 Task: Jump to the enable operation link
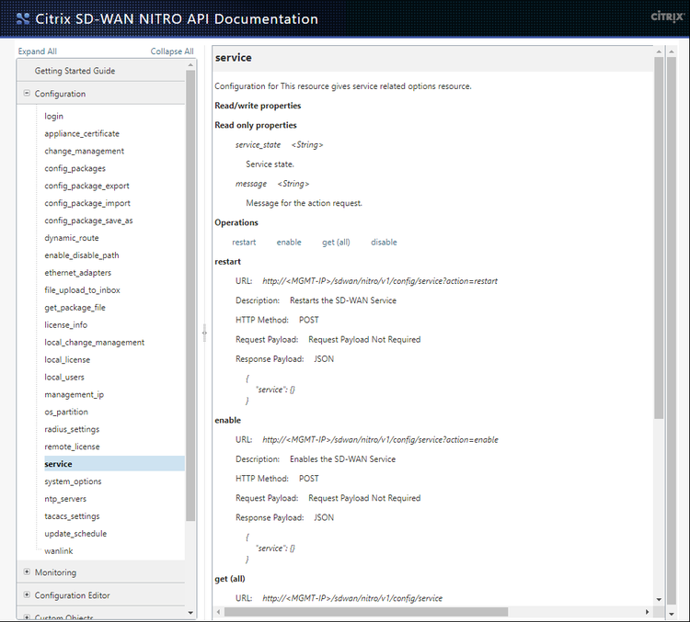pyautogui.click(x=289, y=243)
